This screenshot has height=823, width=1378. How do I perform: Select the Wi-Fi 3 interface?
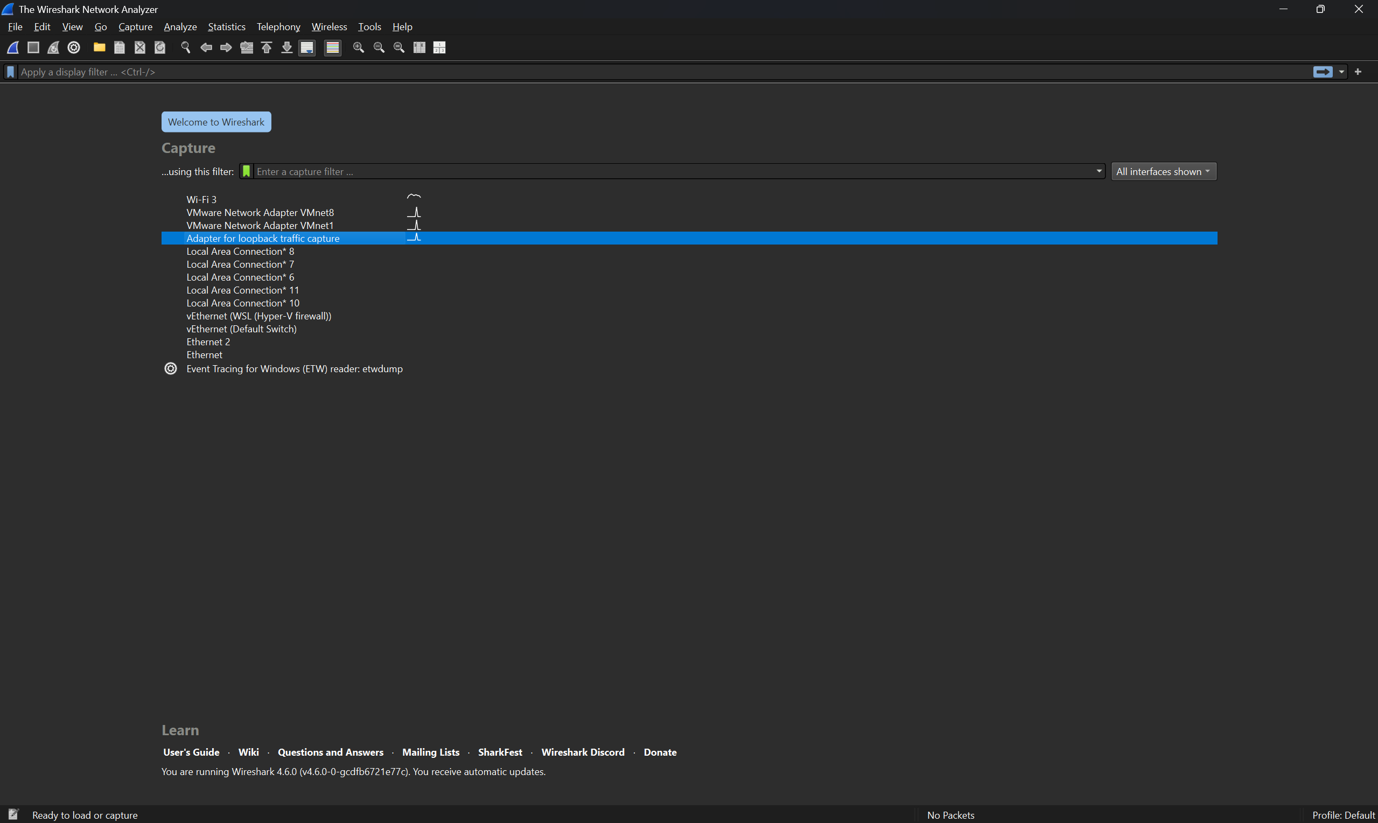coord(202,200)
